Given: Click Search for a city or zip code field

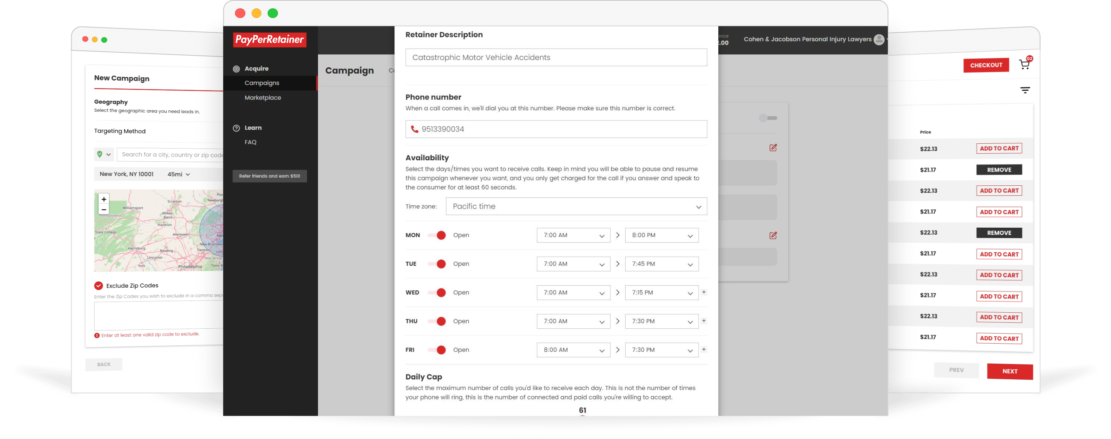Looking at the screenshot, I should [x=170, y=154].
